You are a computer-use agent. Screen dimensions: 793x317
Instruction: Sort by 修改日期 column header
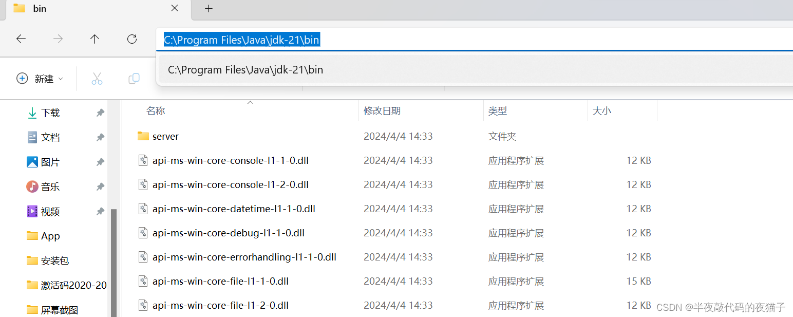tap(382, 110)
